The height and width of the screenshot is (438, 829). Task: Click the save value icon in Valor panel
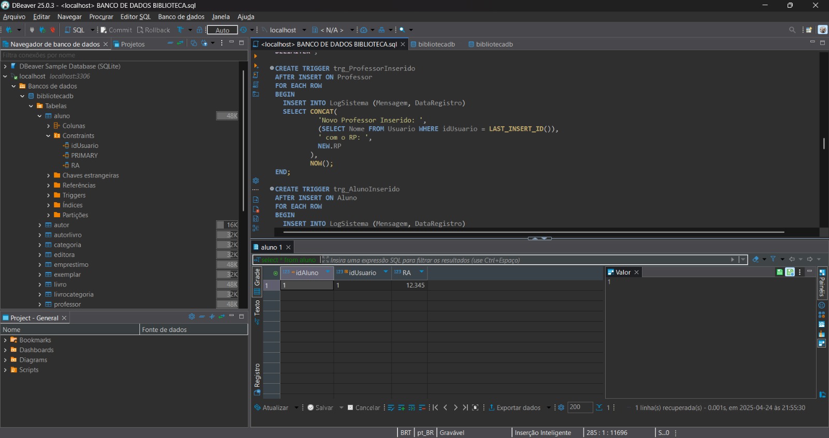[779, 272]
